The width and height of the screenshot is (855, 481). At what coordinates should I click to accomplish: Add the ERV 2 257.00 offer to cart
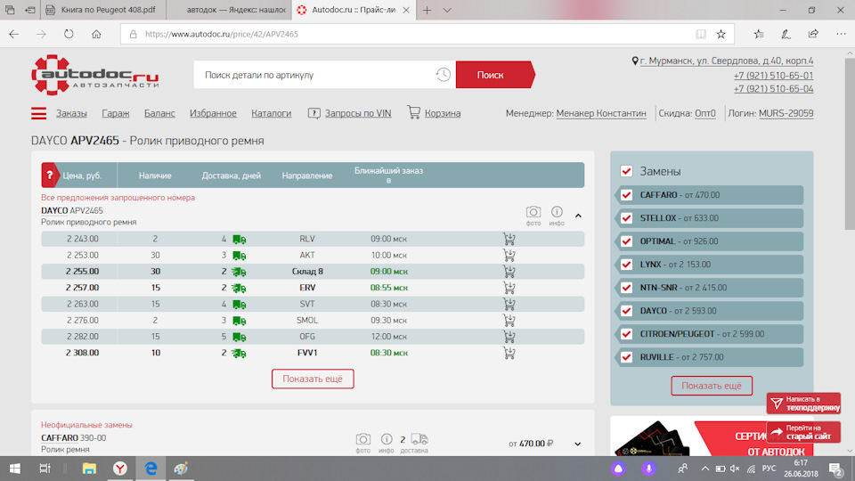click(509, 288)
